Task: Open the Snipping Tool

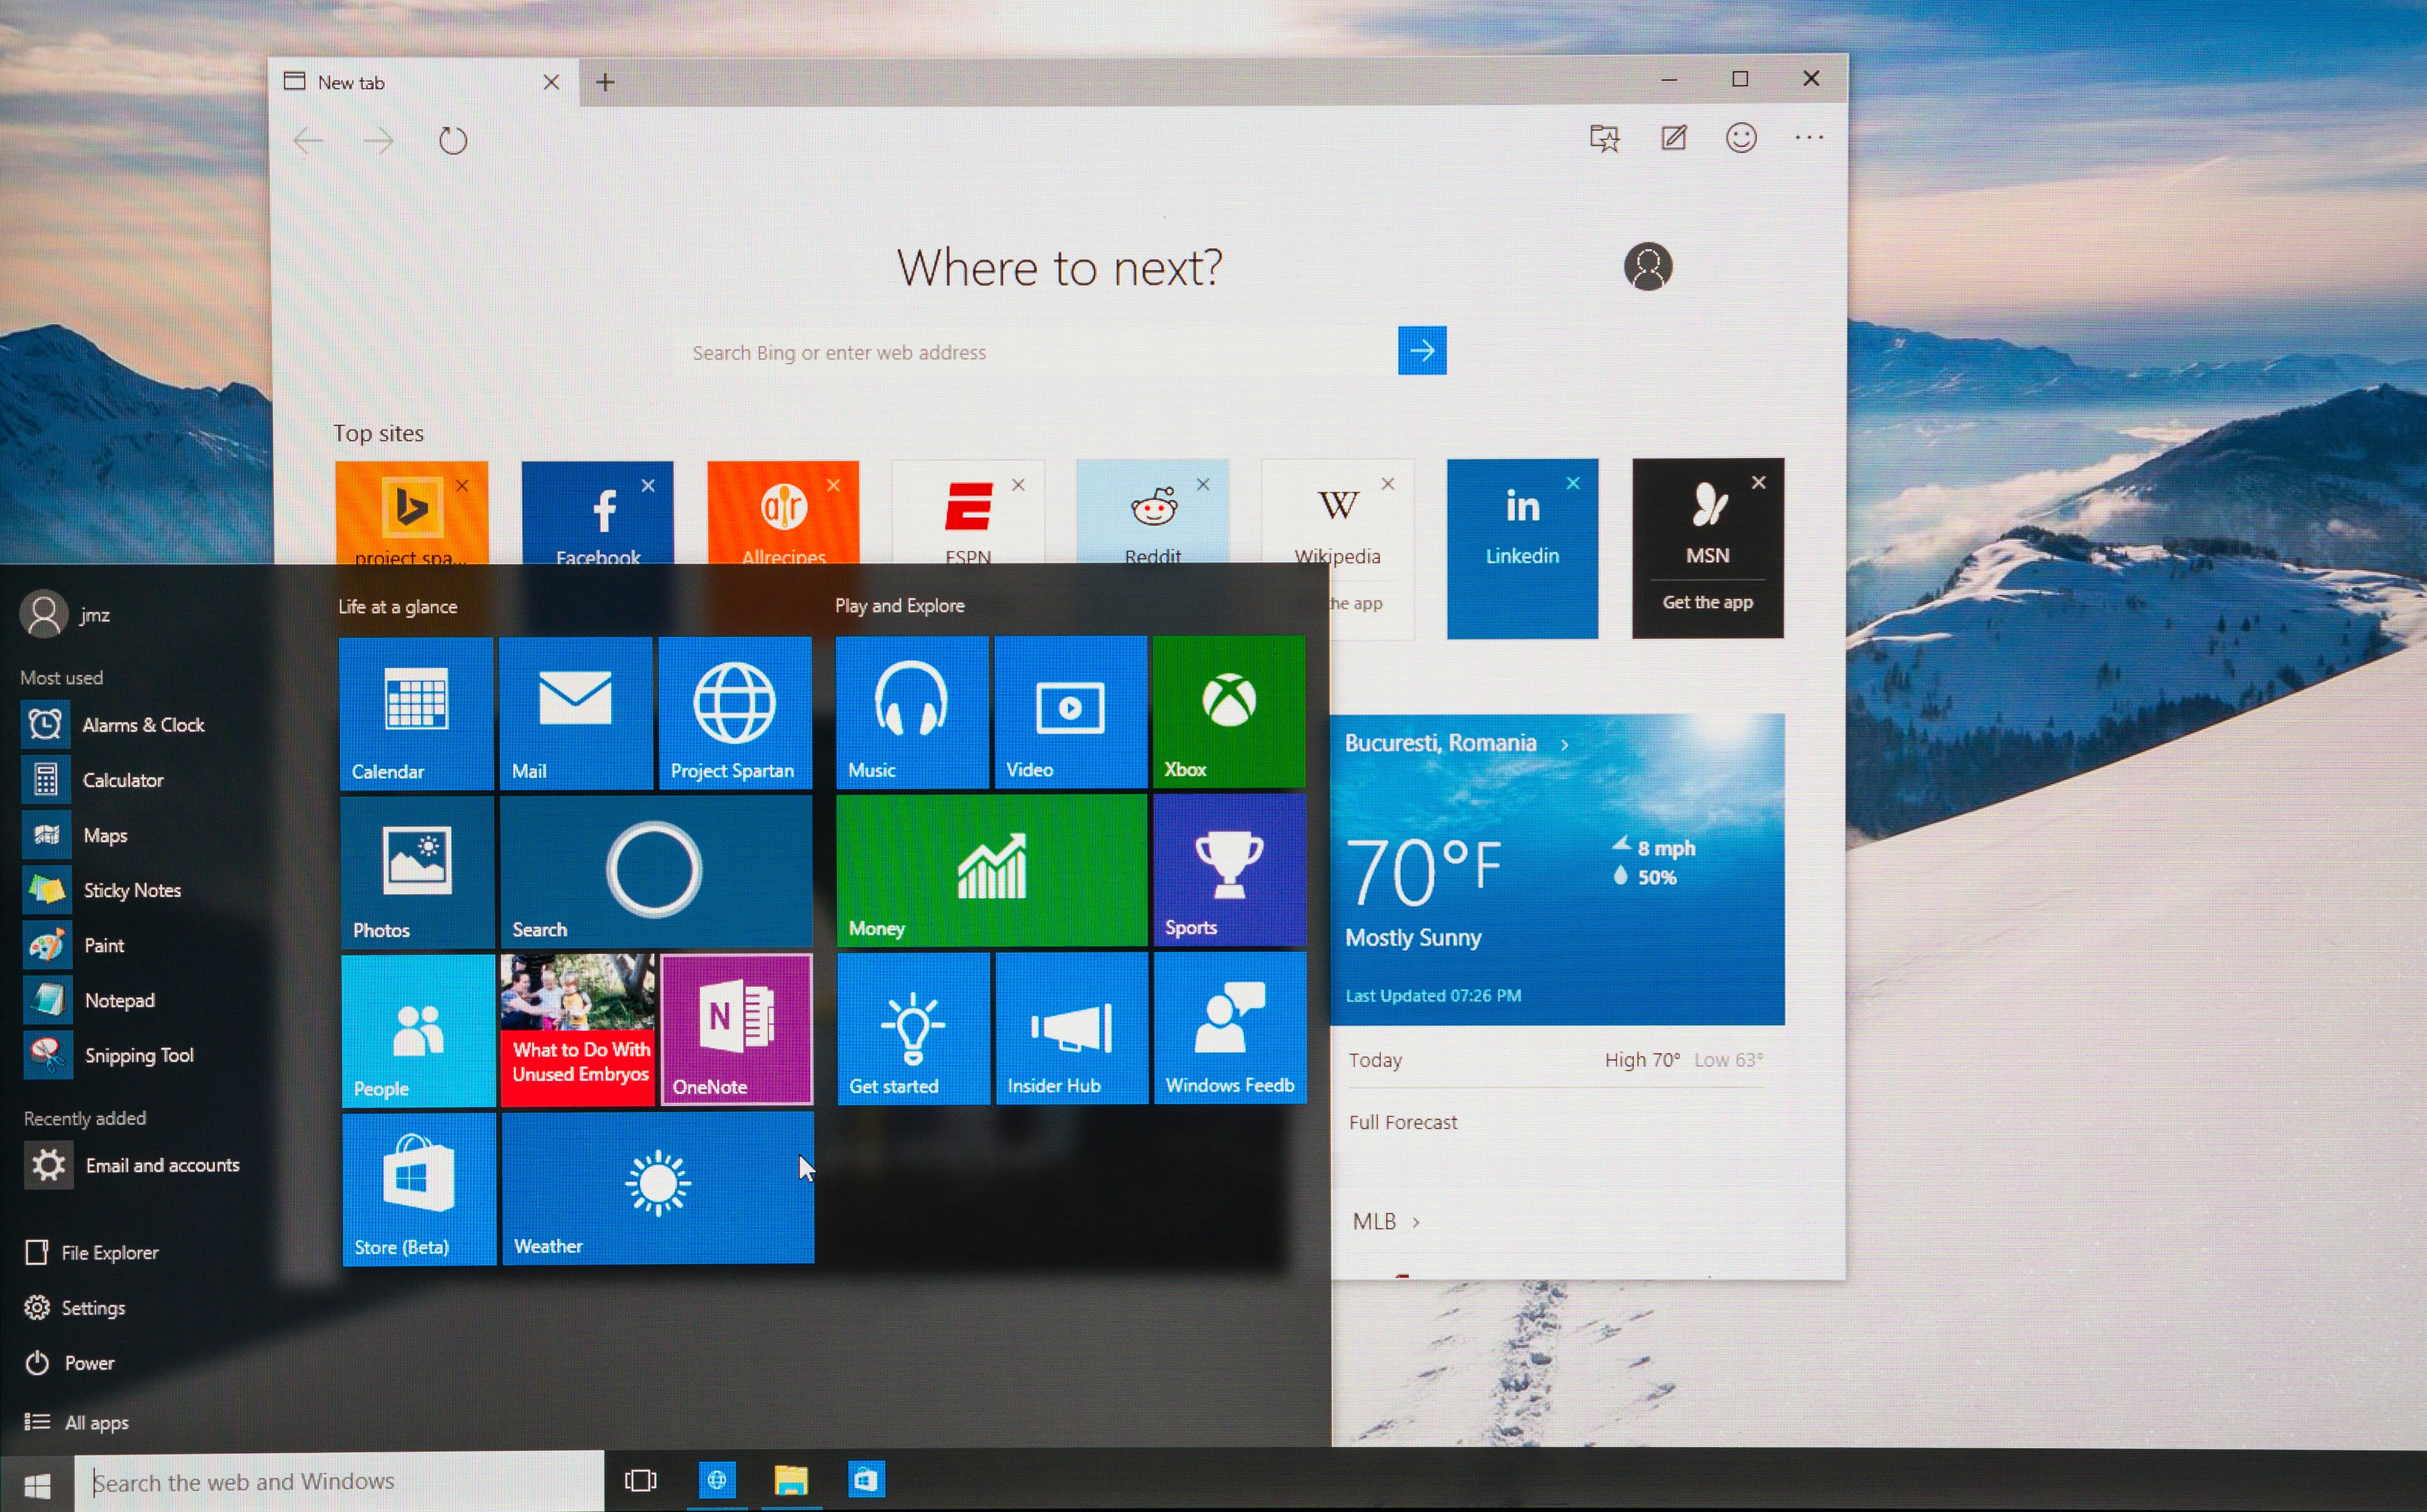Action: [139, 1054]
